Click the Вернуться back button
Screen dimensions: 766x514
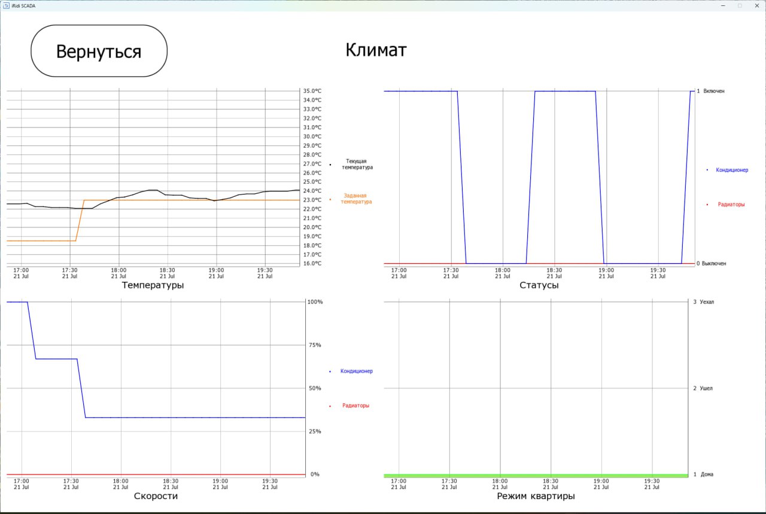pos(99,51)
